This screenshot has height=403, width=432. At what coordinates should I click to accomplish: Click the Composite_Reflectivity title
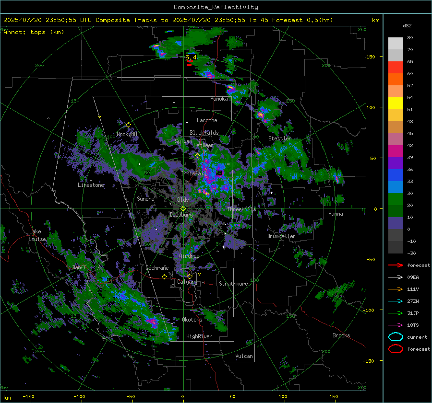pyautogui.click(x=216, y=7)
